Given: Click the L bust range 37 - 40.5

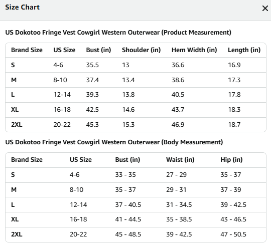Looking at the screenshot, I should 128,205.
